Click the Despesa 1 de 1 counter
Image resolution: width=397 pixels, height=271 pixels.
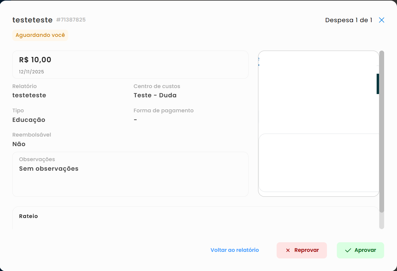(348, 20)
